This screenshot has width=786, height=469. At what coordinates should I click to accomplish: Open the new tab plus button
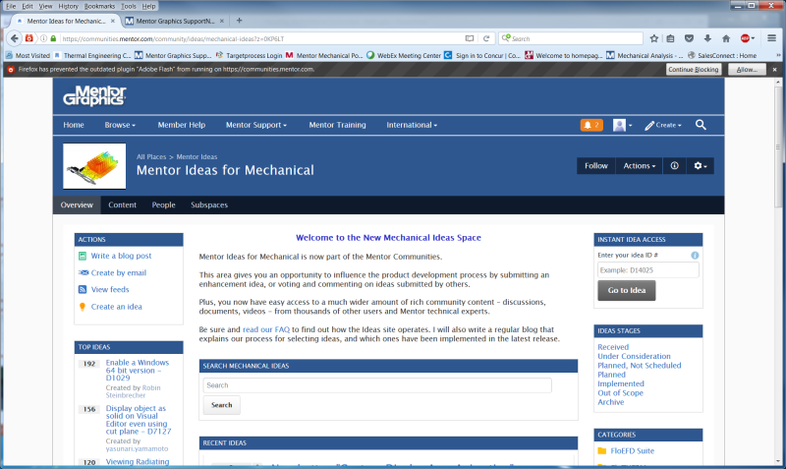tap(239, 21)
